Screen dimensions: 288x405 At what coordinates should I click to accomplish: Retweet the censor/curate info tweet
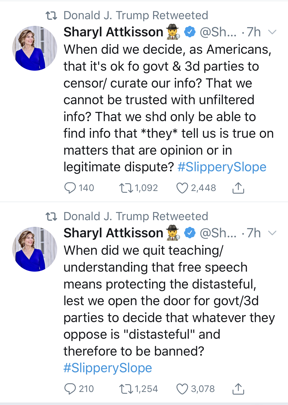[126, 188]
